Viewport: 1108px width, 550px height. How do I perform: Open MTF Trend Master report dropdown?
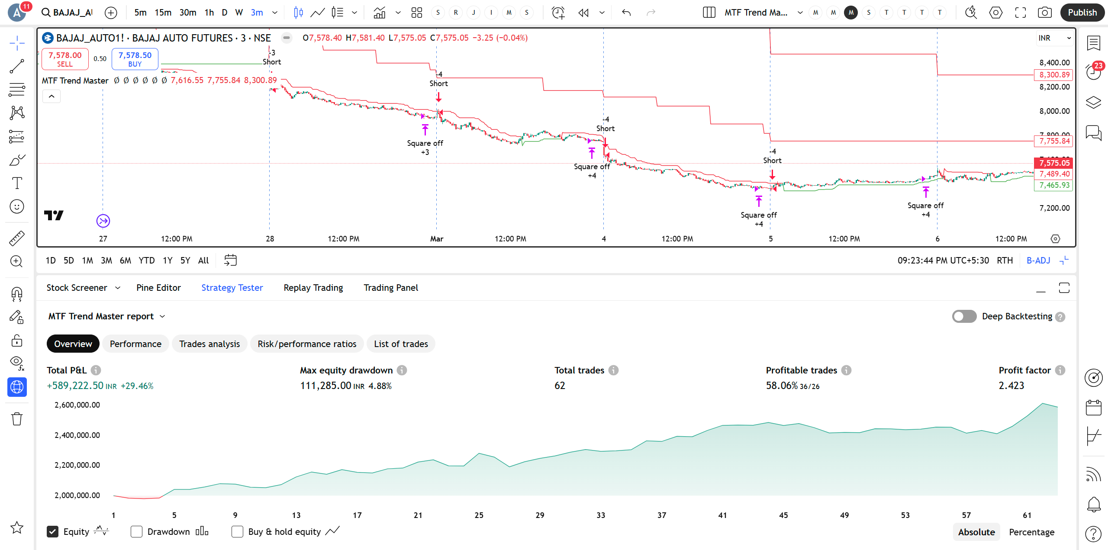pyautogui.click(x=106, y=316)
